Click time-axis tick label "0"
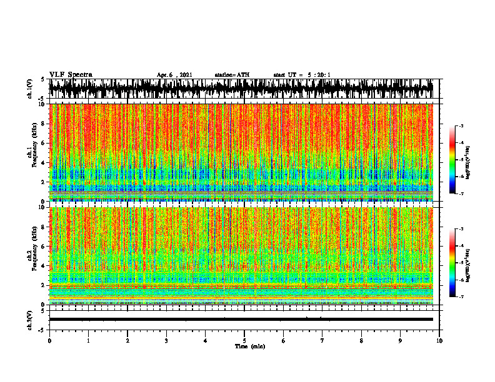 pyautogui.click(x=49, y=341)
